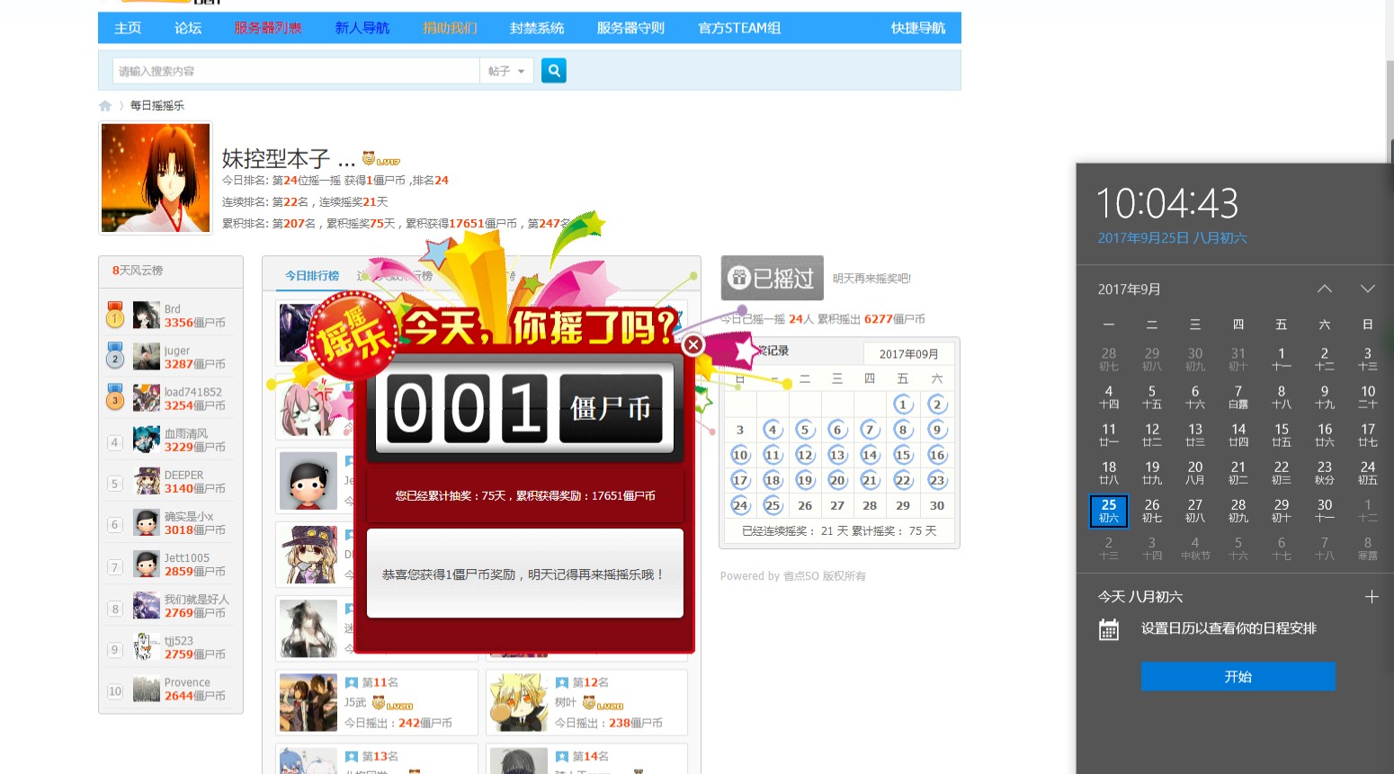Click the blue 开始 button
The image size is (1394, 774).
[x=1238, y=676]
